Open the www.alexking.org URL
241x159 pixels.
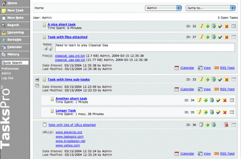pos(69,132)
